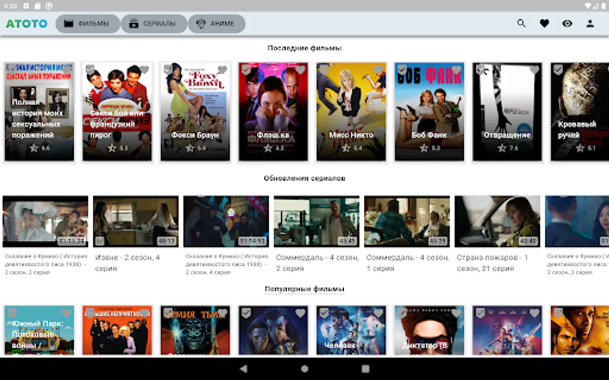Open the search icon in top bar

coord(521,23)
